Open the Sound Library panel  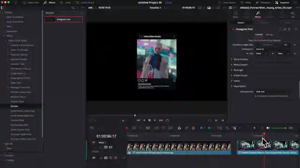tap(85, 3)
